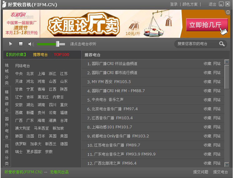Click the station list scroll down arrow
The width and height of the screenshot is (233, 178).
tap(227, 165)
